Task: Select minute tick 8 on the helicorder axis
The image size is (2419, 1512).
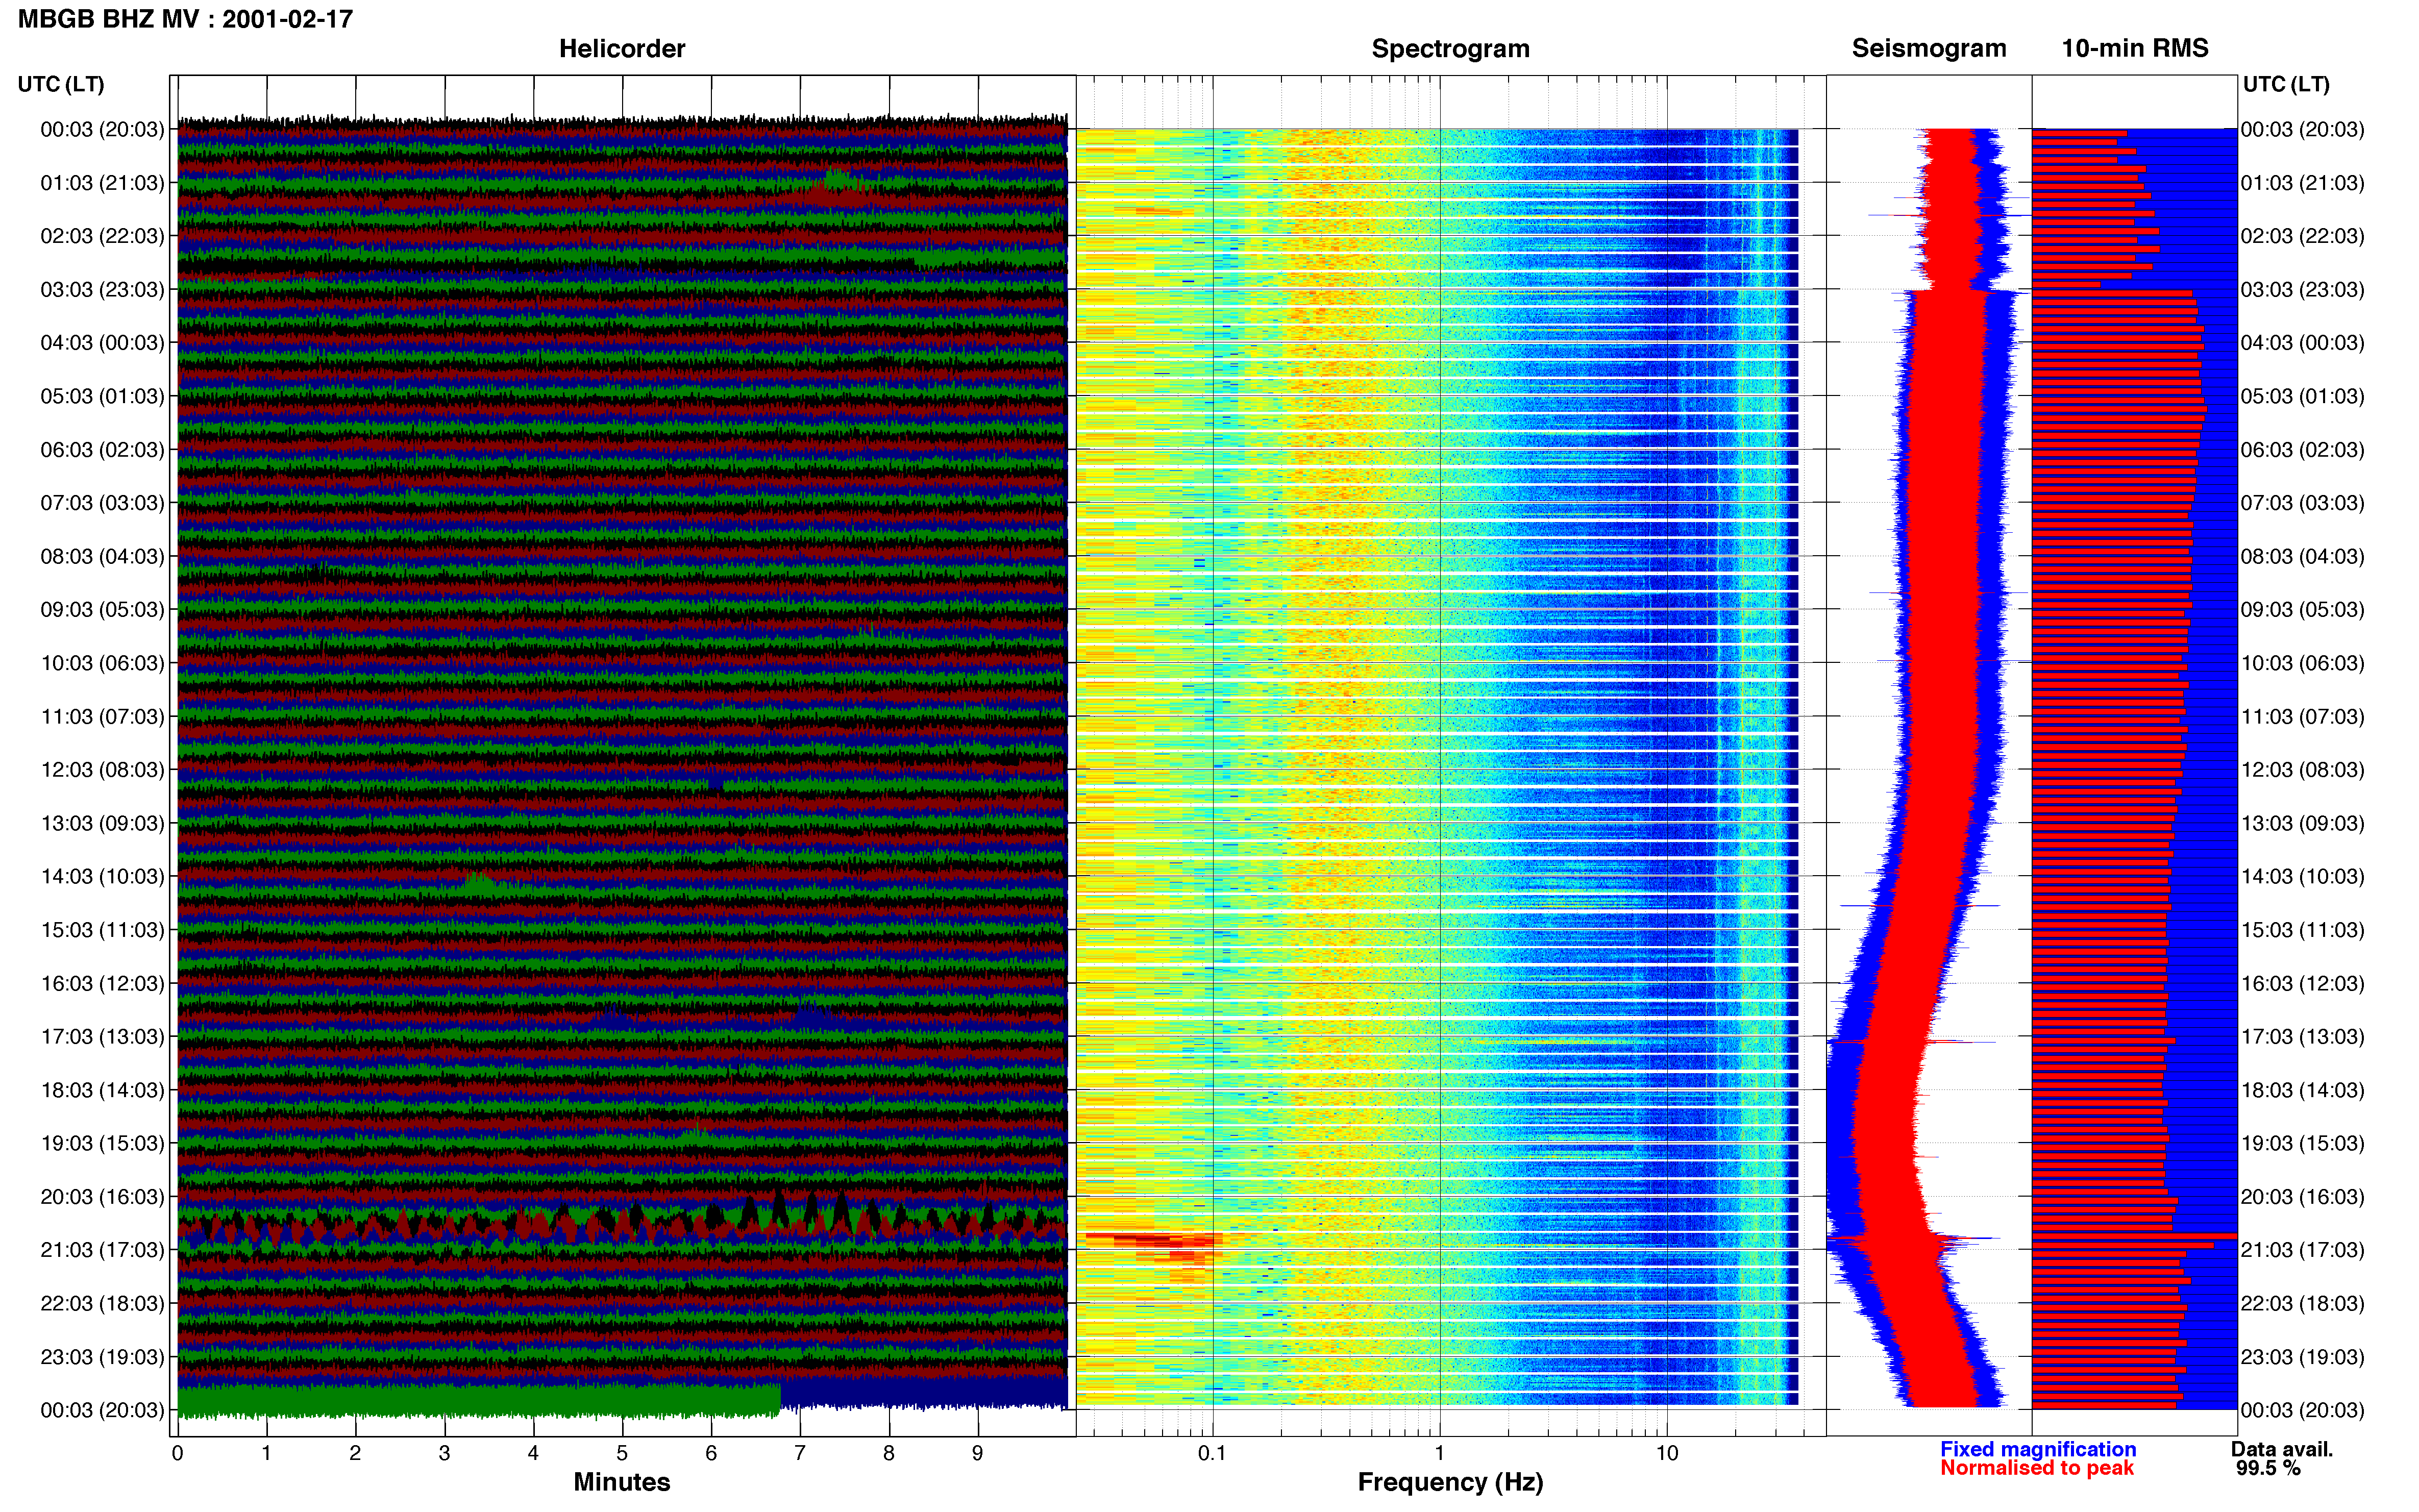Action: pos(889,1453)
